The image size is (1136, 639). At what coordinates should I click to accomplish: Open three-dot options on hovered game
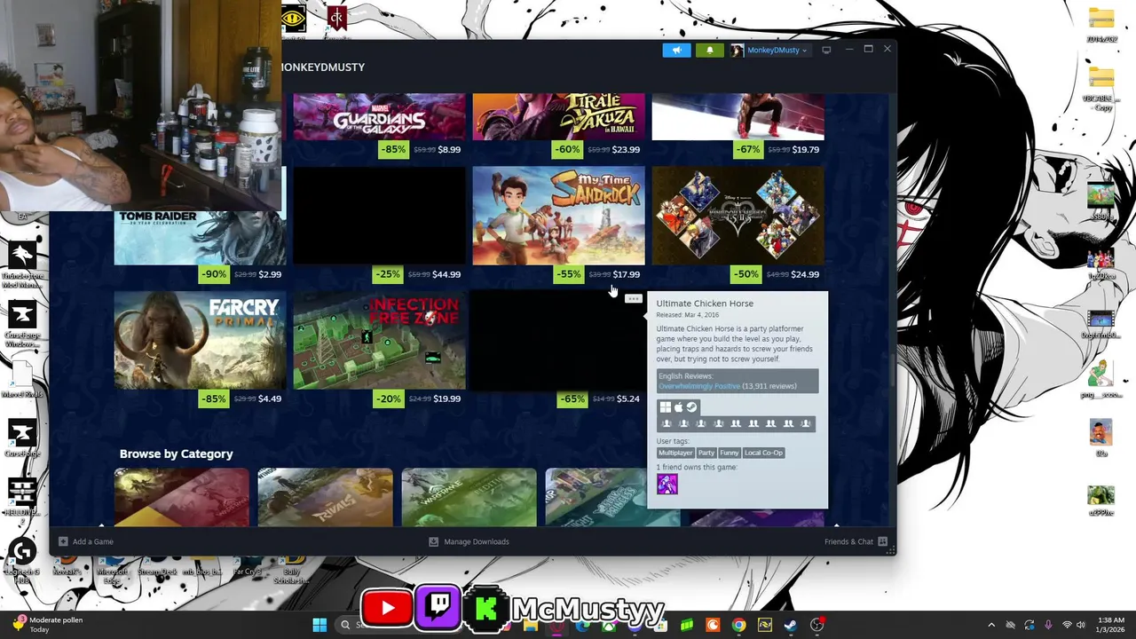(x=633, y=299)
